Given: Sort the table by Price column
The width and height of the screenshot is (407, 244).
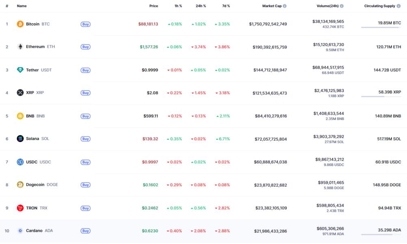Looking at the screenshot, I should click(154, 6).
